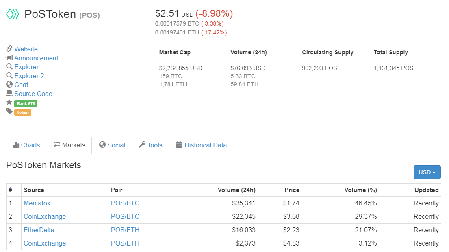Sort table by Updated column header
The height and width of the screenshot is (252, 449).
[426, 190]
